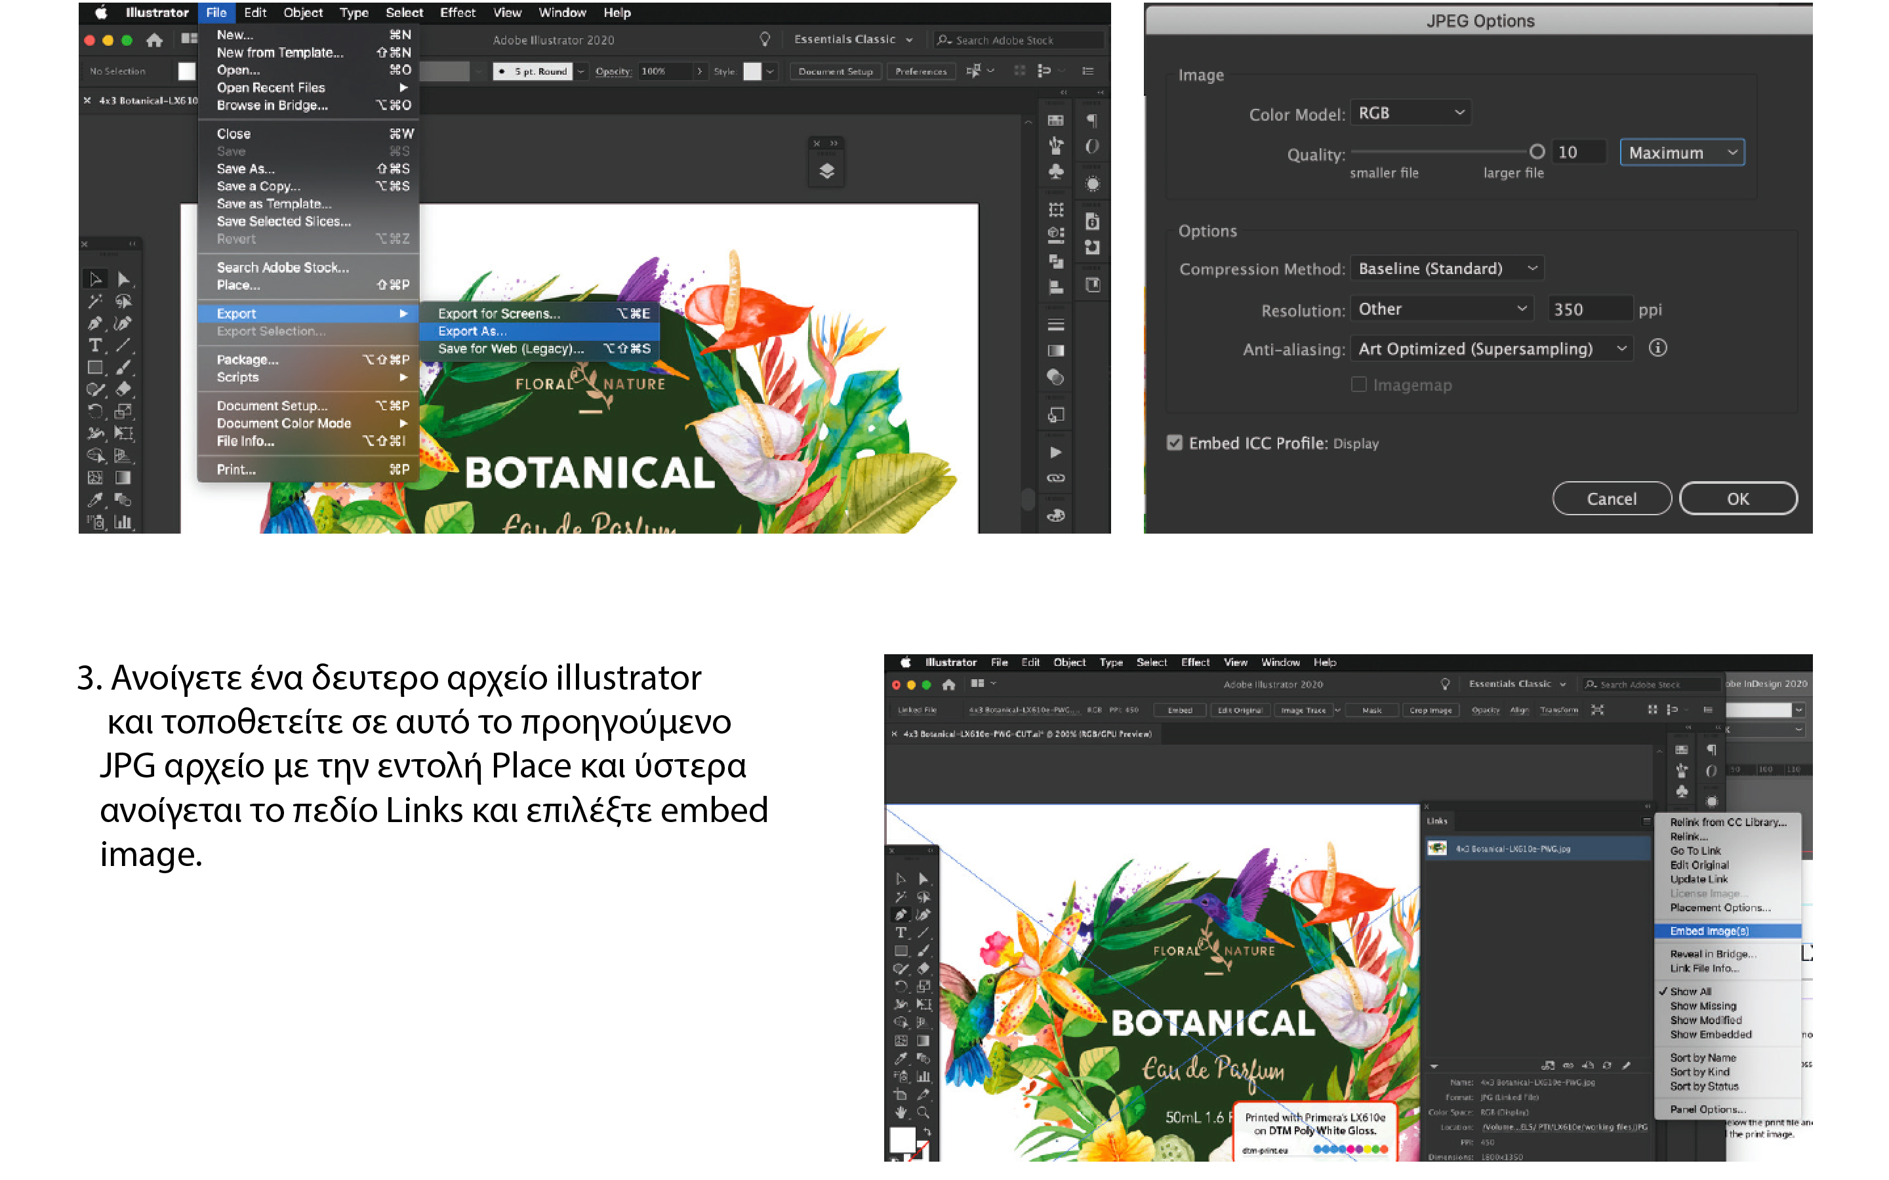Open the Image Trace dropdown arrow
Image resolution: width=1889 pixels, height=1180 pixels.
tap(1337, 710)
